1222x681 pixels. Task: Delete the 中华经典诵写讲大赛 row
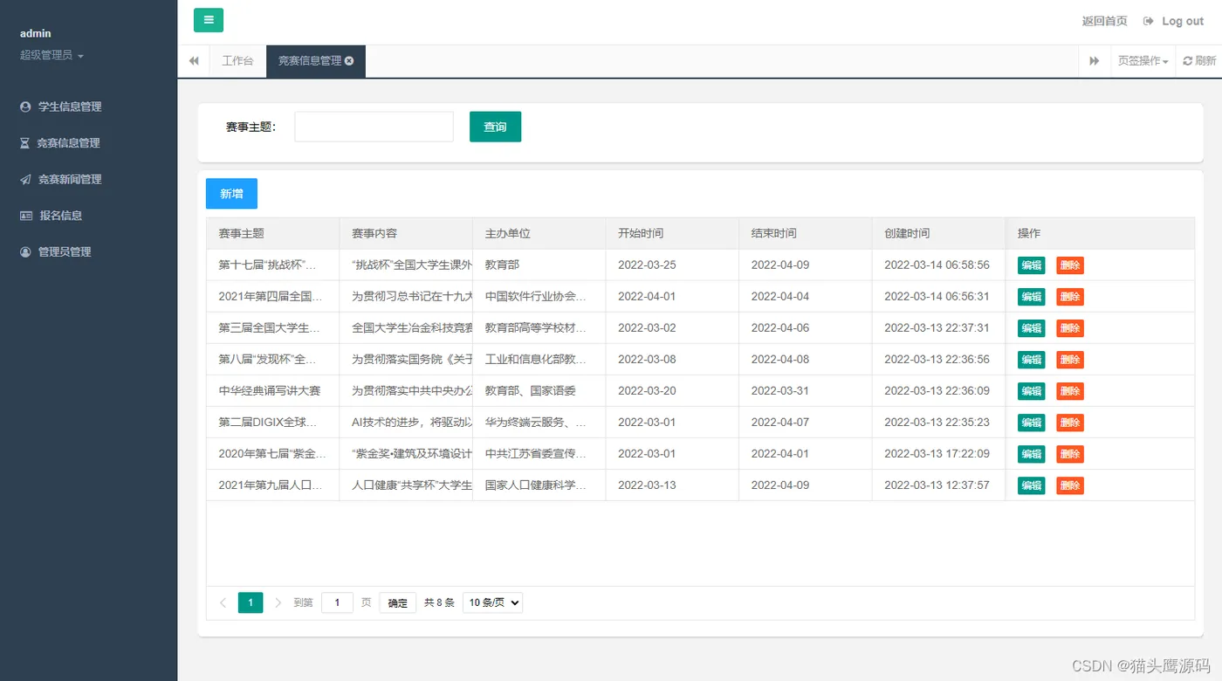(x=1070, y=391)
